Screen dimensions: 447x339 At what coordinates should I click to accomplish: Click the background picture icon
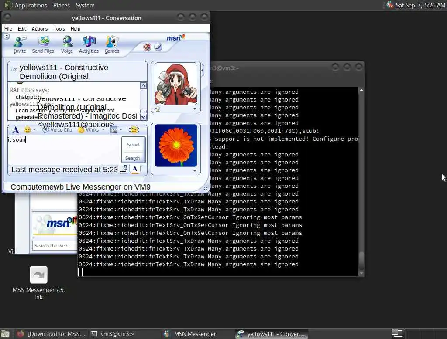(x=114, y=130)
